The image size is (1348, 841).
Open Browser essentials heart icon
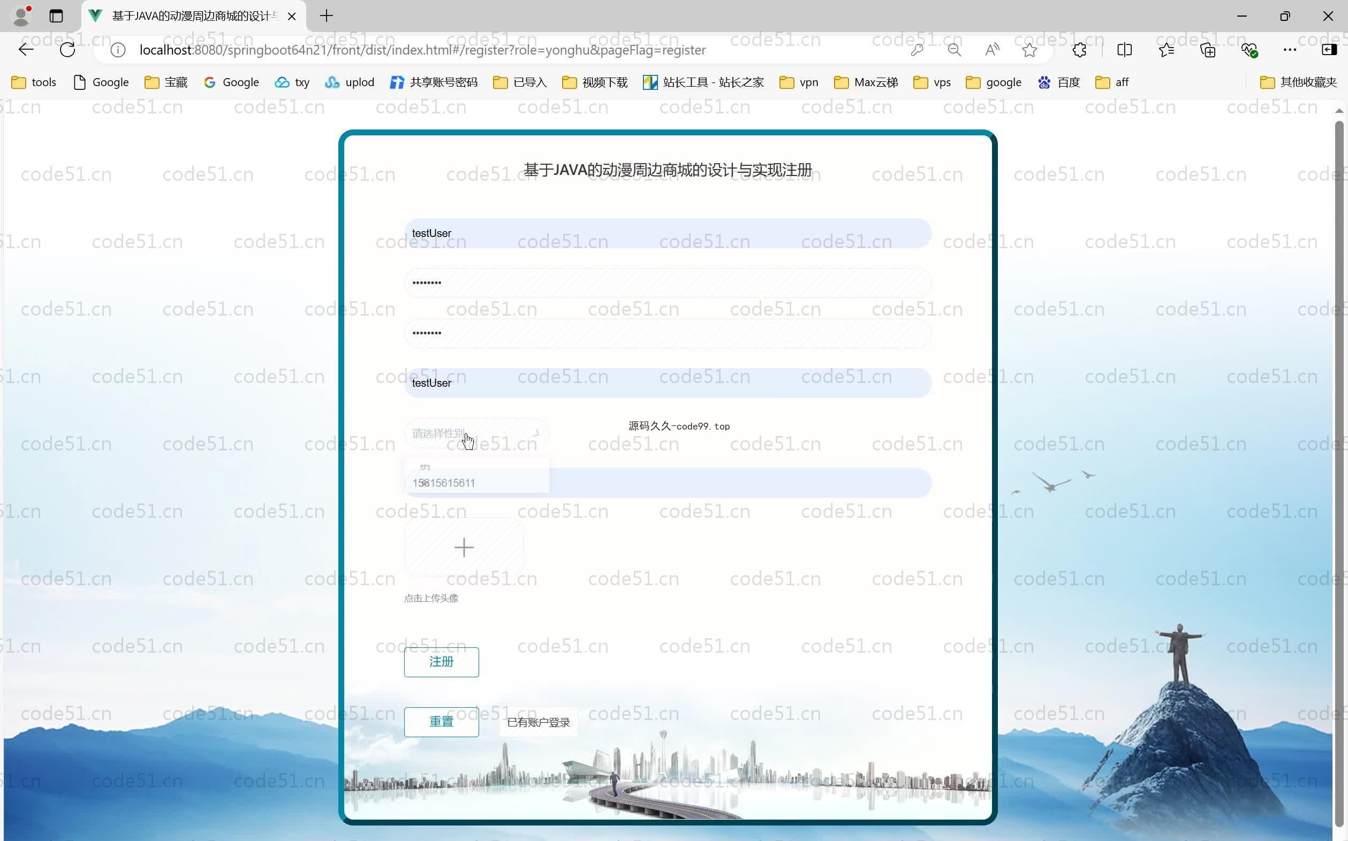tap(1249, 50)
